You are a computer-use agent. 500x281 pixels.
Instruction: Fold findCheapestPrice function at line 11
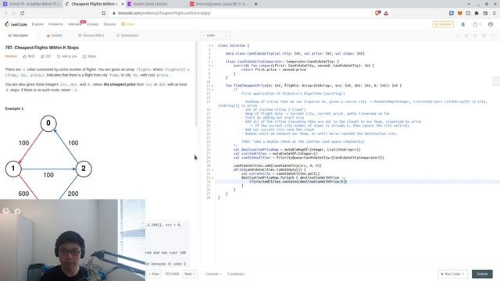click(x=212, y=86)
